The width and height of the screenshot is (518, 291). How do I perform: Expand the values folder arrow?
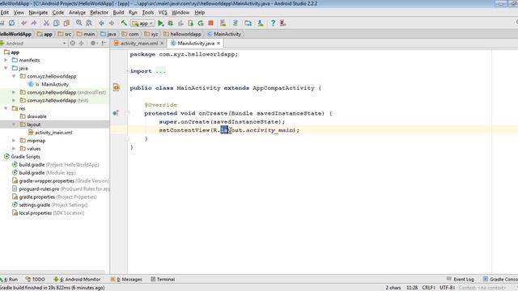pos(14,149)
